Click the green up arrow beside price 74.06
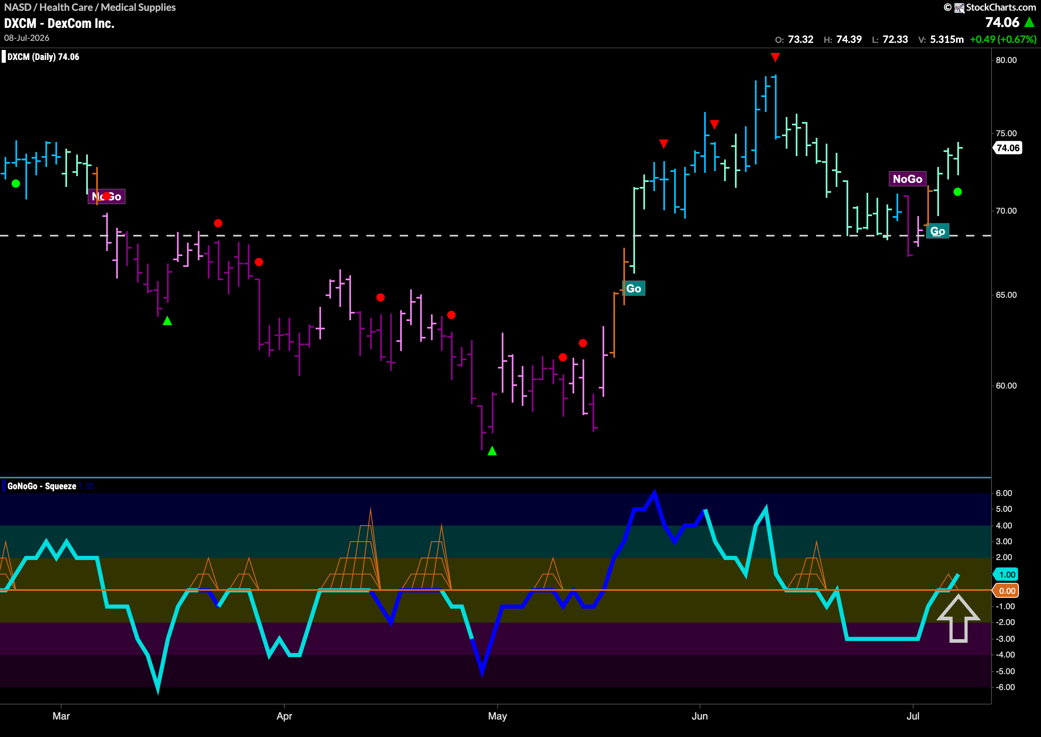Image resolution: width=1041 pixels, height=737 pixels. pyautogui.click(x=1029, y=22)
